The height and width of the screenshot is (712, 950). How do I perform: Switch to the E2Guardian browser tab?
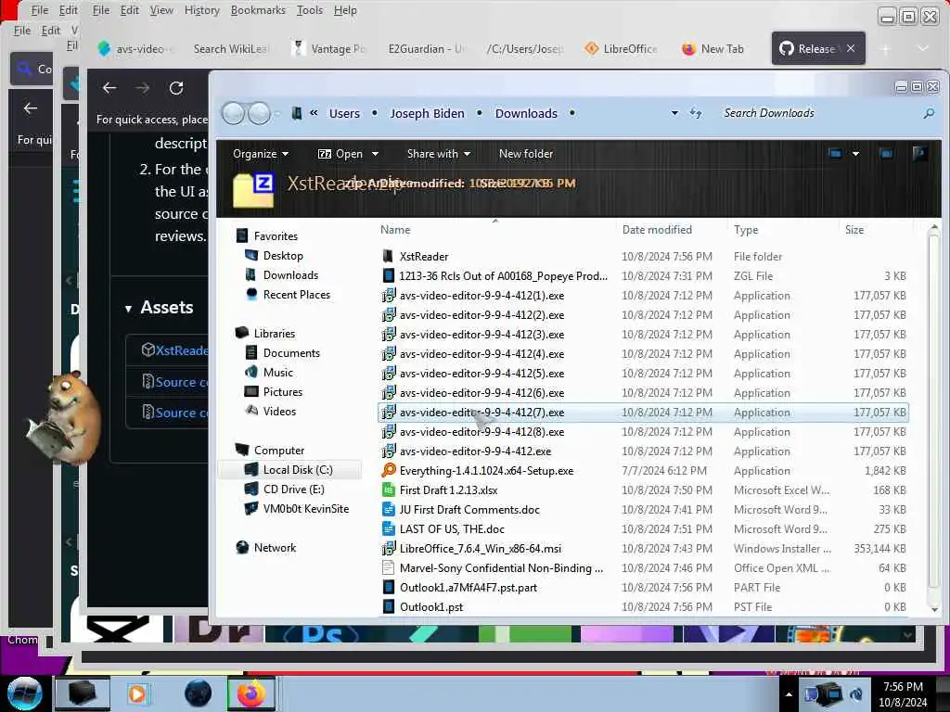[427, 48]
